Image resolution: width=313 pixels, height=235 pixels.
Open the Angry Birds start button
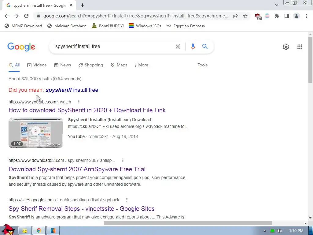(x=8, y=230)
